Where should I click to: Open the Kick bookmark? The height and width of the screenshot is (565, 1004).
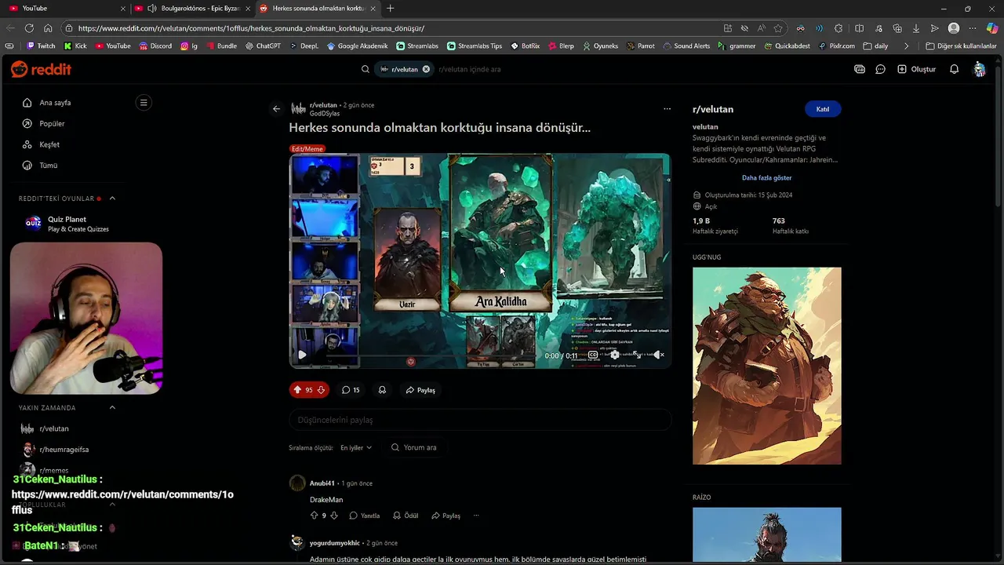[x=75, y=46]
